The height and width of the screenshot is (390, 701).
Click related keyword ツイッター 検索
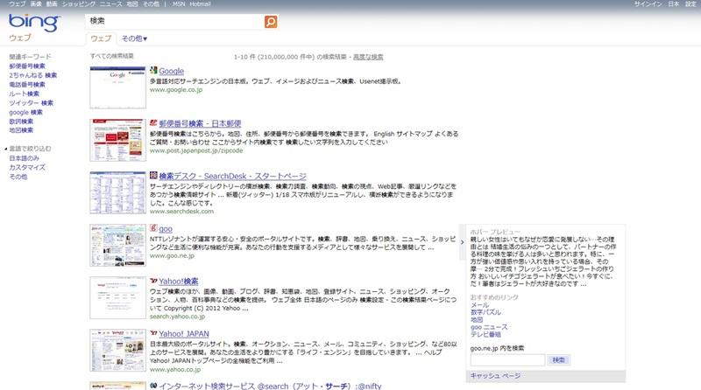(31, 103)
